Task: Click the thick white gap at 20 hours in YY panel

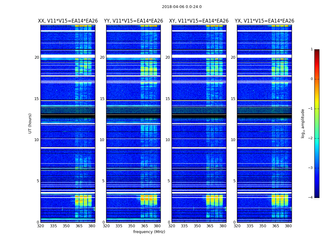Action: [x=134, y=56]
